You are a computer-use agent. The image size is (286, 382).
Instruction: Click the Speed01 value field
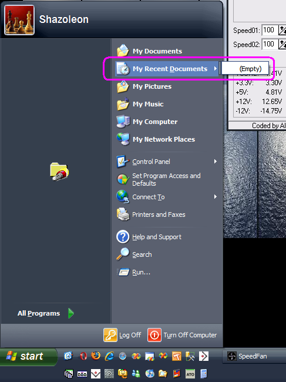click(270, 30)
